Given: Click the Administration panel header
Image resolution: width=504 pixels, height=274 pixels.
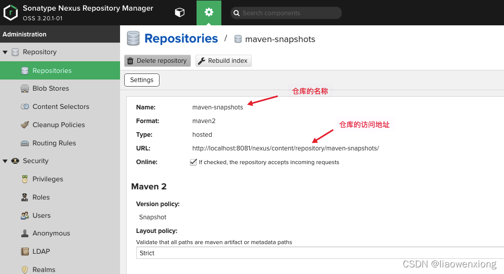Looking at the screenshot, I should pyautogui.click(x=60, y=34).
